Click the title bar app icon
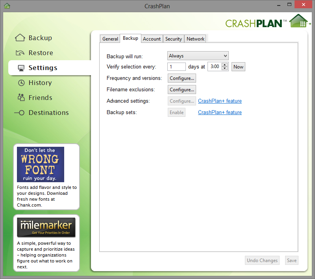The image size is (315, 279). (x=7, y=6)
